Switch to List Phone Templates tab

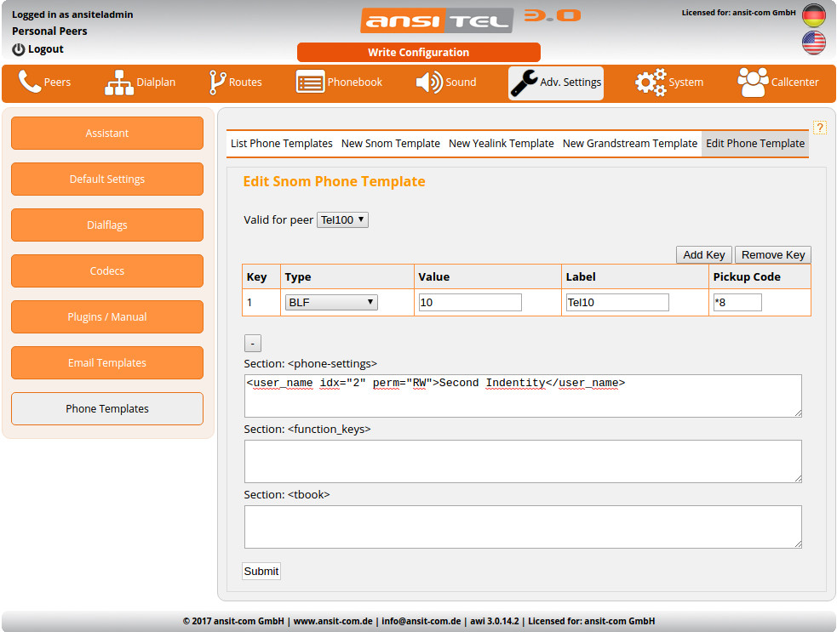point(281,144)
